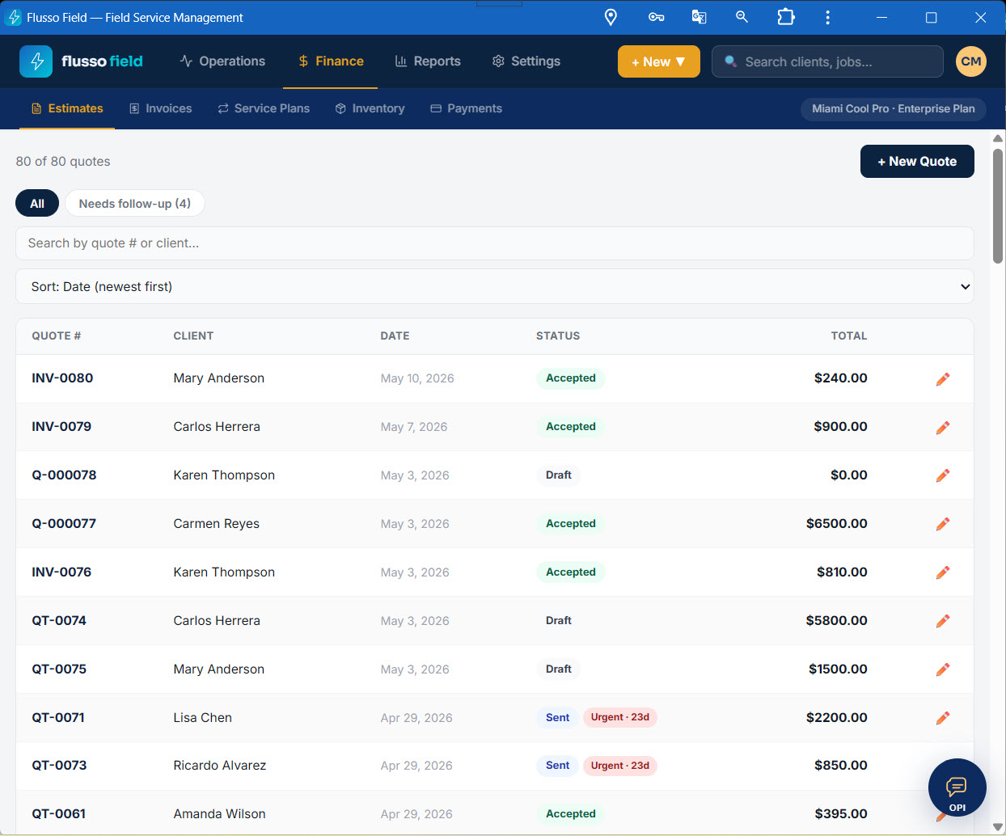The height and width of the screenshot is (836, 1006).
Task: Focus the Search clients, jobs field
Action: point(827,61)
